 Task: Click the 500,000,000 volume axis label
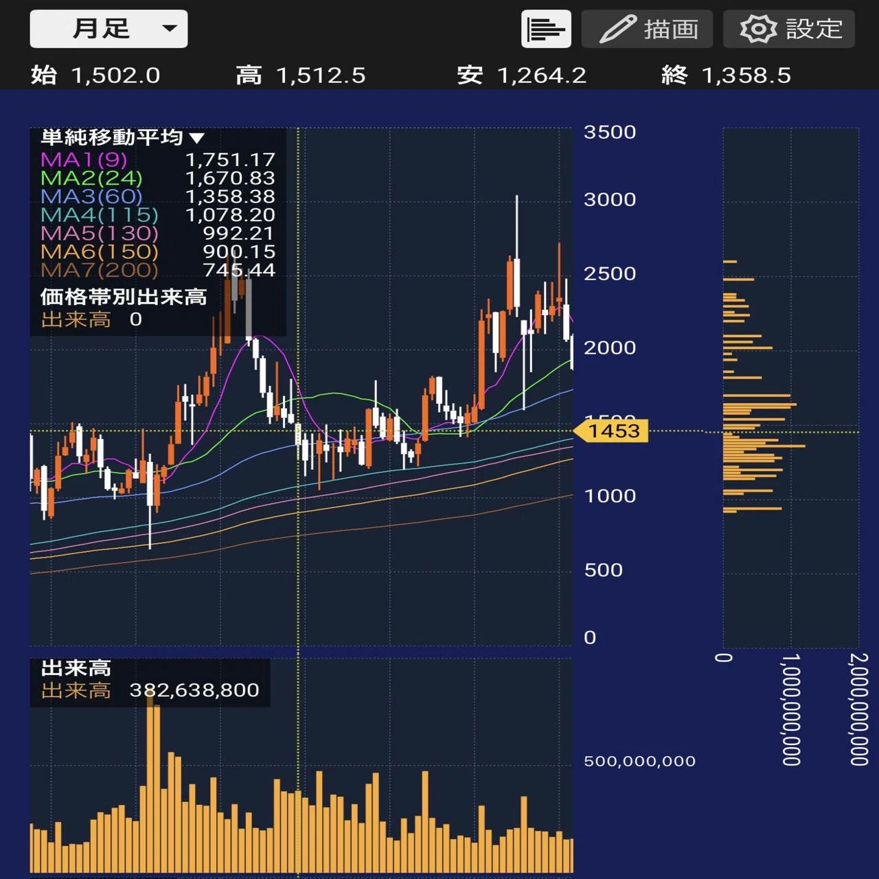(x=639, y=761)
